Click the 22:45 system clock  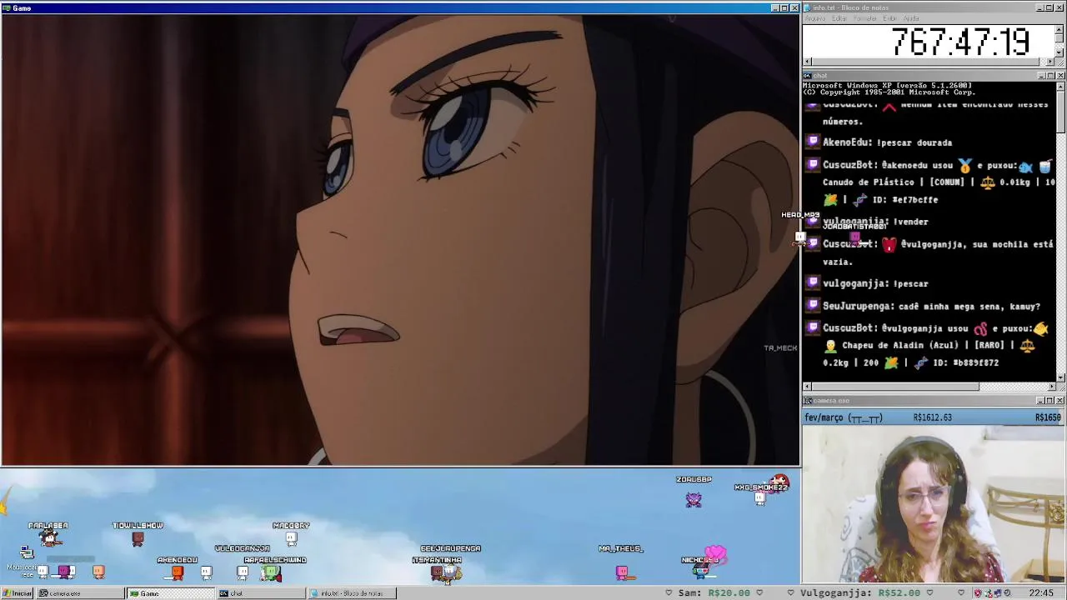(1041, 593)
